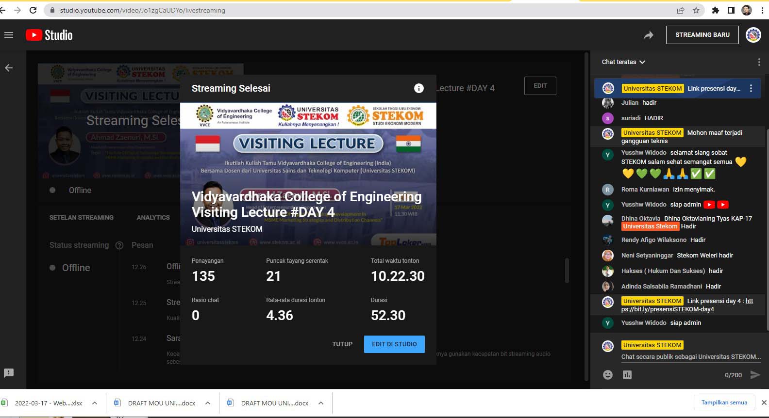Expand the Chat teratas dropdown
769x418 pixels.
(x=623, y=62)
